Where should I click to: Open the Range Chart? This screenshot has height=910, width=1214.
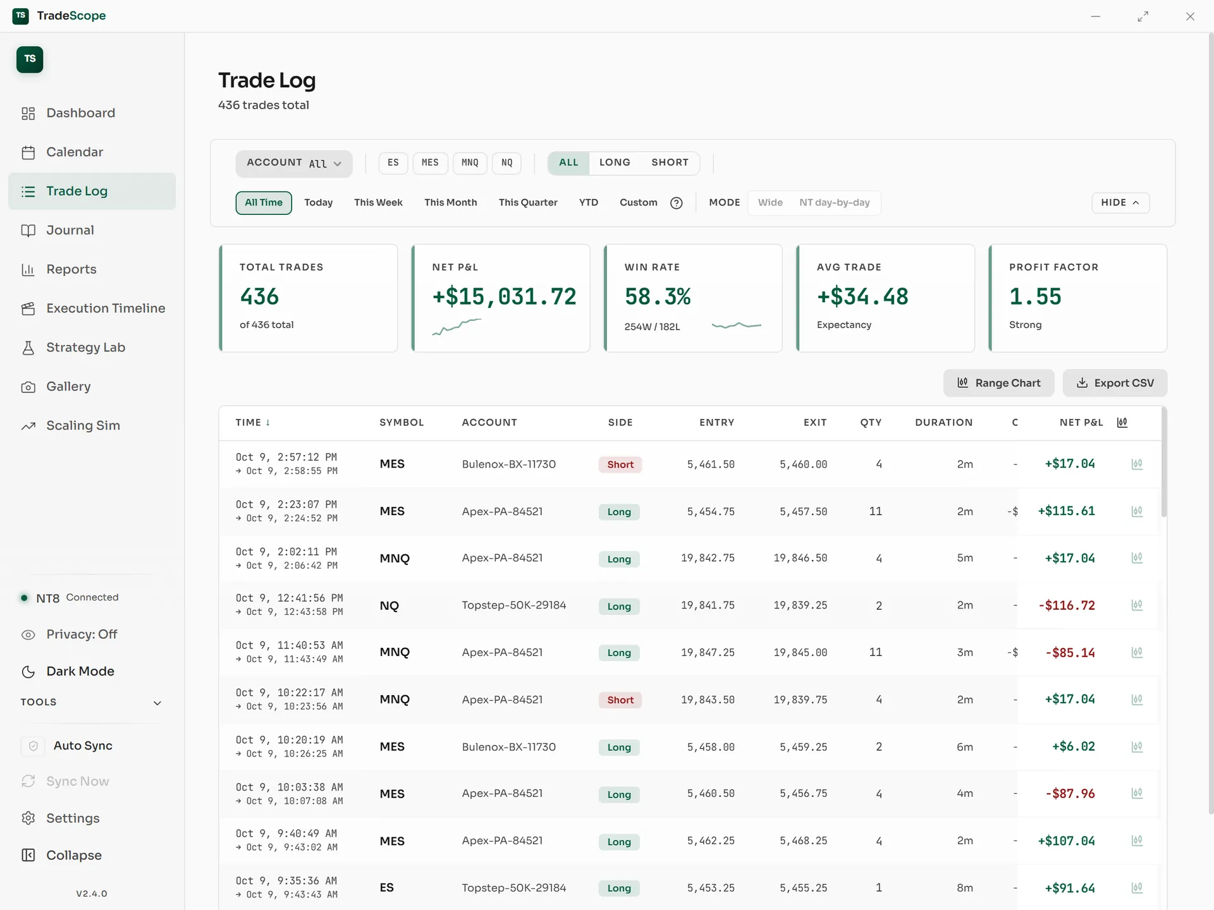998,384
